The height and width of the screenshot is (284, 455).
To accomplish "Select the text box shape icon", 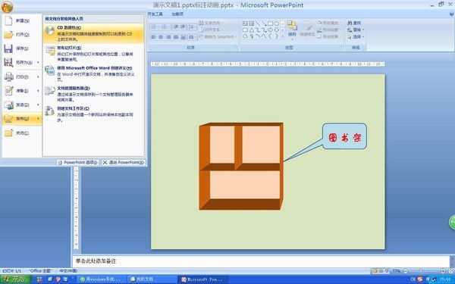I will coord(245,23).
